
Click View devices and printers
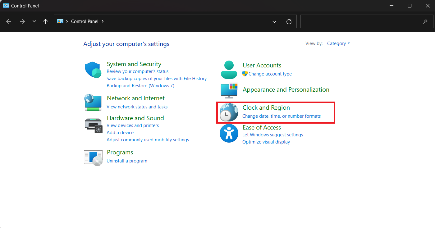(133, 125)
